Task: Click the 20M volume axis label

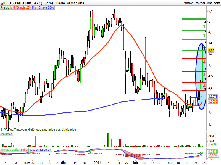Action: [211, 136]
